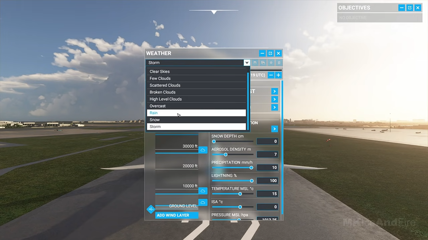Click the hexagonal icon beside Ground Level
This screenshot has height=240, width=428.
(x=150, y=209)
